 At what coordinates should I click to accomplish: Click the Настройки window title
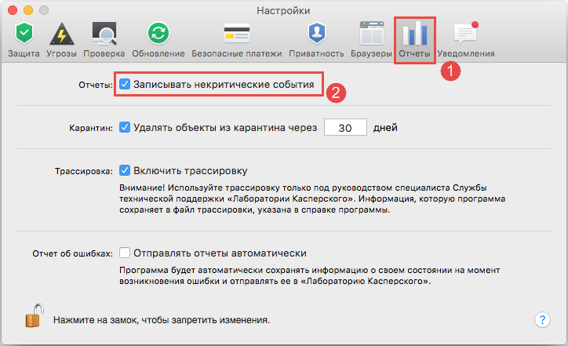(283, 10)
